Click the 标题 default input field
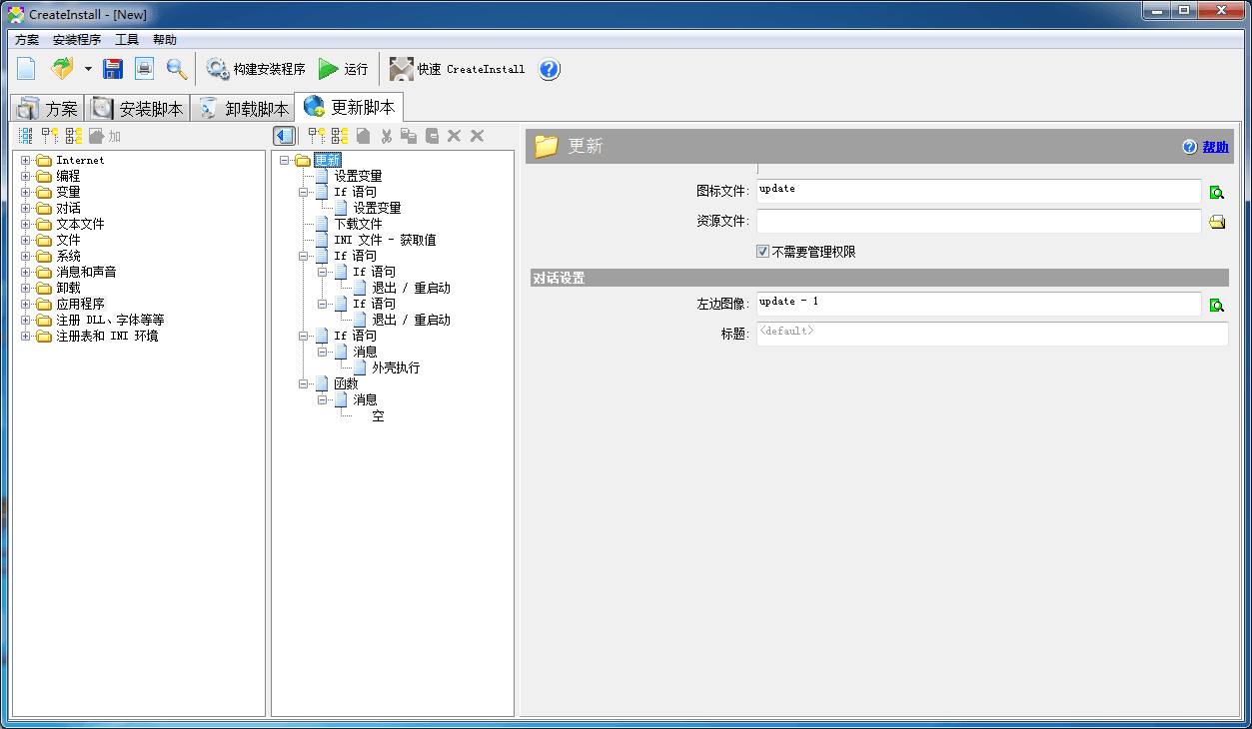 (x=992, y=334)
